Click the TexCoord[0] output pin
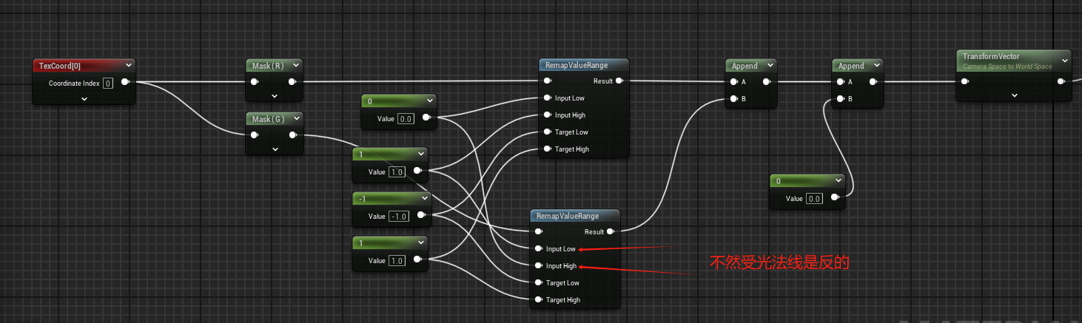 coord(125,82)
